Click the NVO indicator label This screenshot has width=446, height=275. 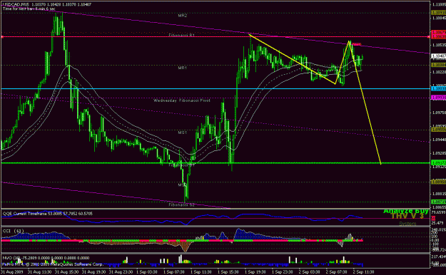[46, 258]
